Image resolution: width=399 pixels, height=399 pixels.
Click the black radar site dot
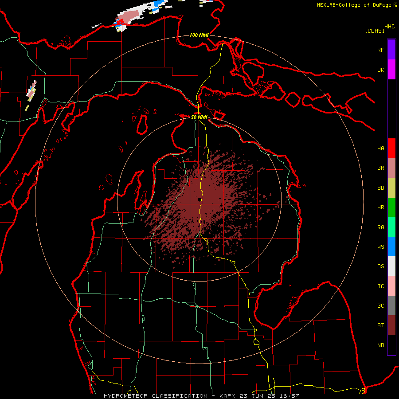(x=199, y=199)
